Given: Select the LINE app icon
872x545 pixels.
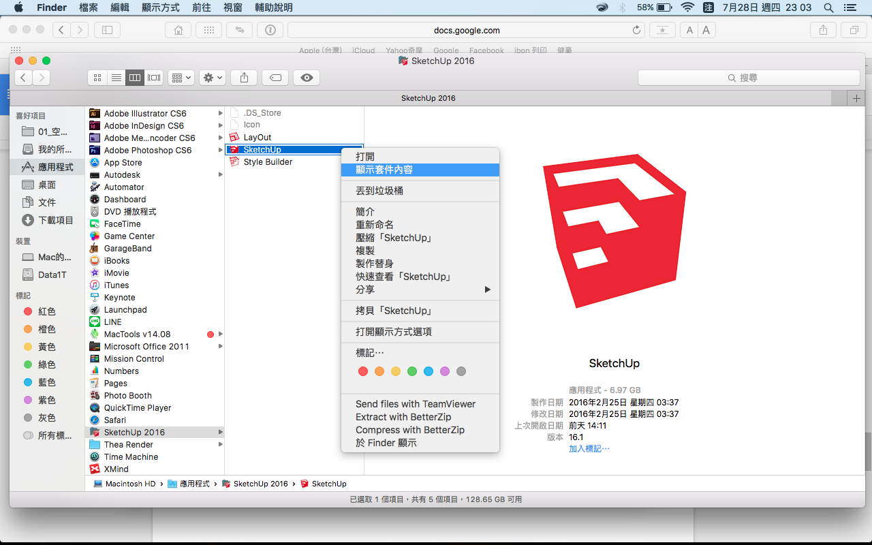Looking at the screenshot, I should pyautogui.click(x=95, y=322).
